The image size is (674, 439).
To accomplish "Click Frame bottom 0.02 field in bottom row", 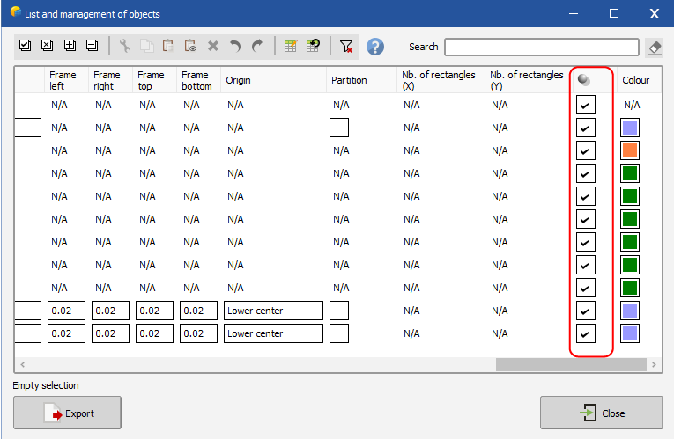I will click(198, 333).
